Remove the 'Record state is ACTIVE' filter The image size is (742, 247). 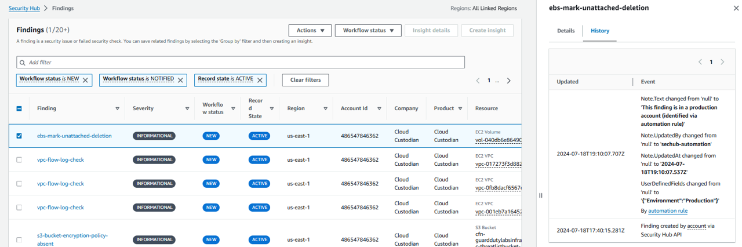260,80
